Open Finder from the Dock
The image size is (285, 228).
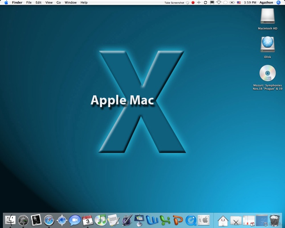[10, 220]
